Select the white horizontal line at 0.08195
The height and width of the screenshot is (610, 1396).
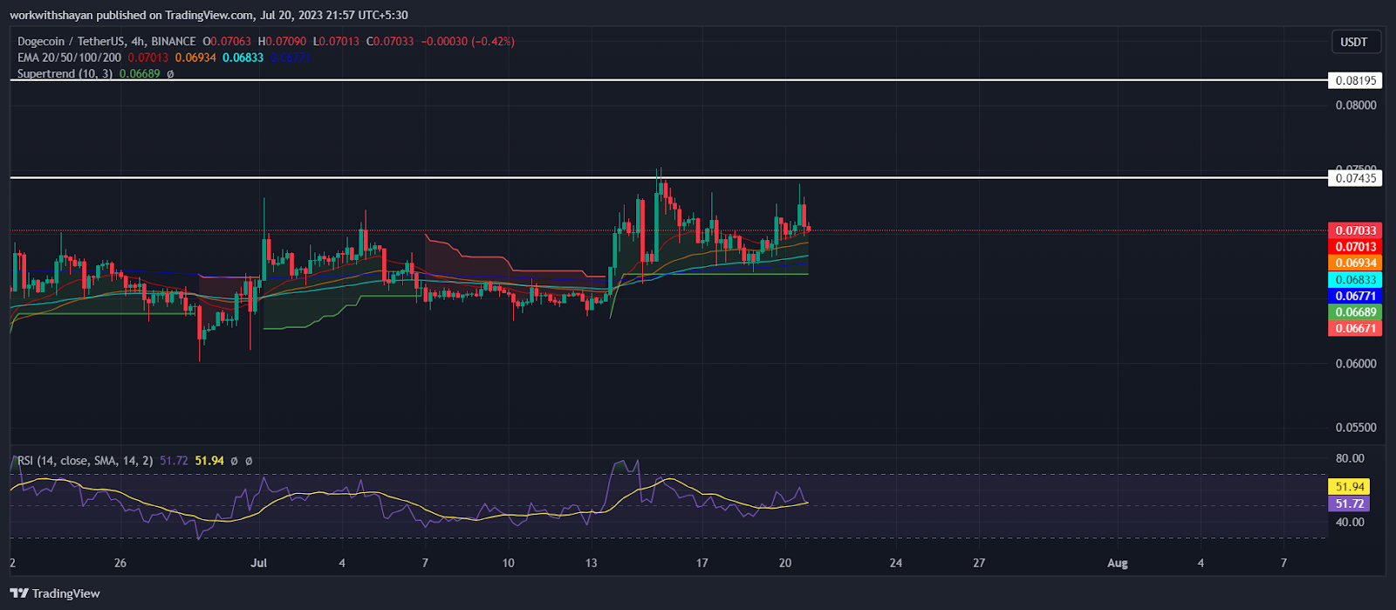668,80
